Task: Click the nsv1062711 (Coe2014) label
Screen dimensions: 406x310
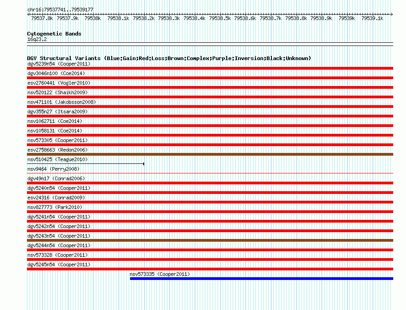Action: 55,121
